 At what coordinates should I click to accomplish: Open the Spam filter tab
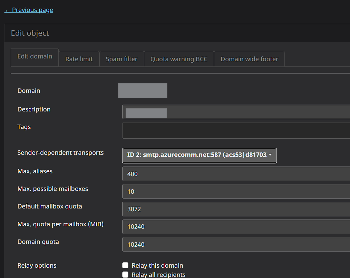(x=121, y=59)
